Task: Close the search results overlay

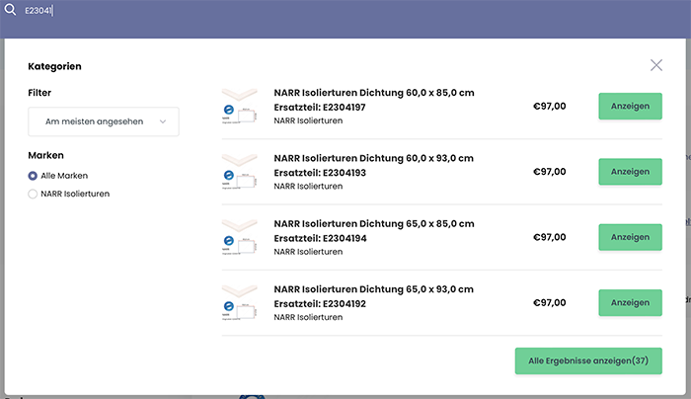Action: coord(656,65)
